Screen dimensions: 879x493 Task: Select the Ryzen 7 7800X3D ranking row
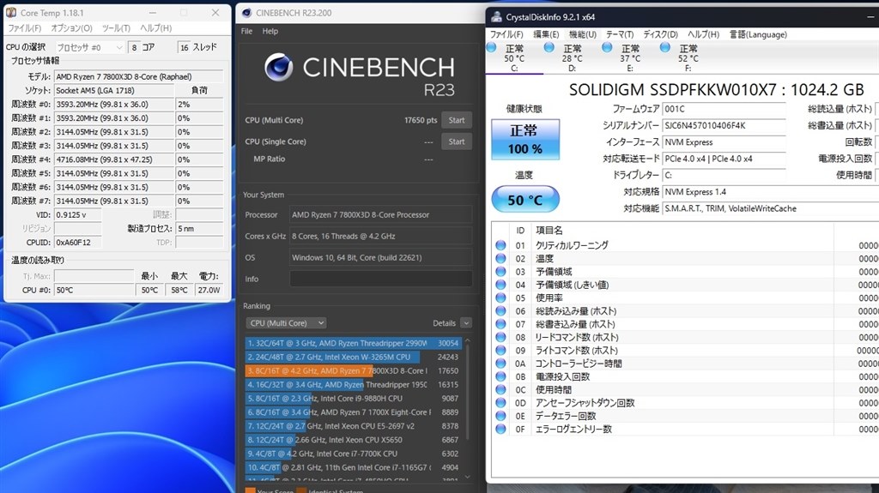353,371
